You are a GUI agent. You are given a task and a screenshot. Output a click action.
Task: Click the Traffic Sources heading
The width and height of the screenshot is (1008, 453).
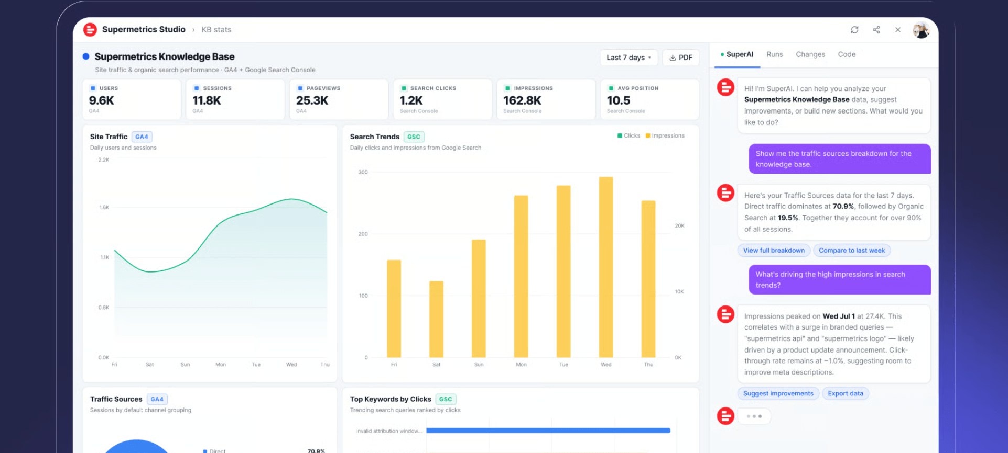coord(116,399)
